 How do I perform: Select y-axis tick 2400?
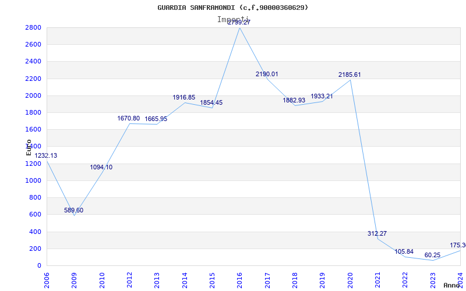(33, 62)
